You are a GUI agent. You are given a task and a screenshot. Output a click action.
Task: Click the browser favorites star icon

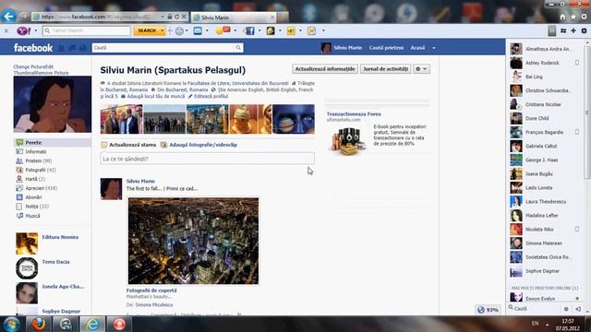pyautogui.click(x=573, y=17)
